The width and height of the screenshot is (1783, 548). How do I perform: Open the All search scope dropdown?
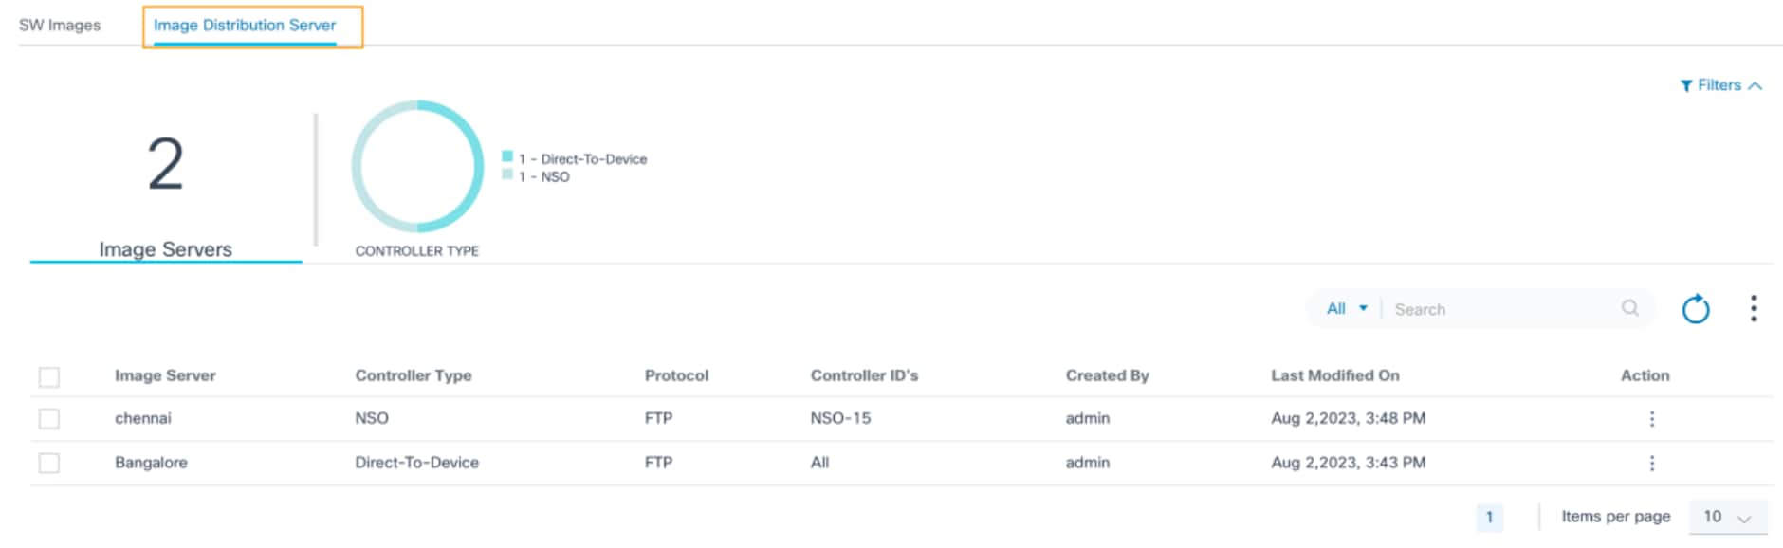coord(1346,309)
